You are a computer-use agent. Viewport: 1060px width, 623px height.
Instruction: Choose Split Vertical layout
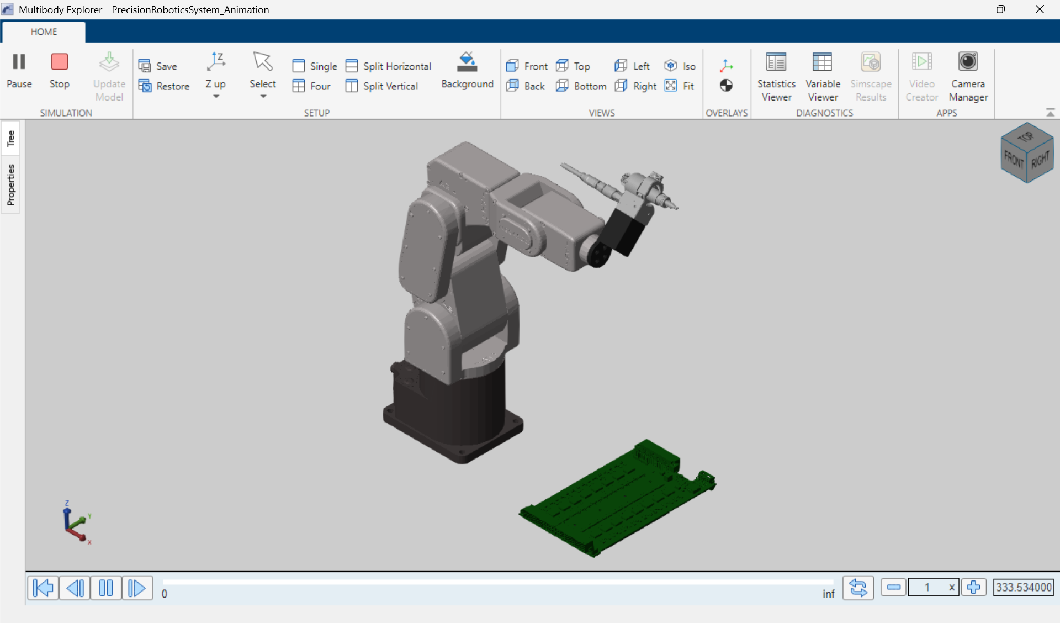point(381,86)
